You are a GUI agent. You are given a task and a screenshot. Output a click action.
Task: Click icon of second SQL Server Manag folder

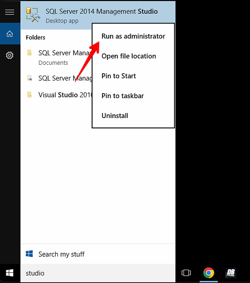[29, 78]
